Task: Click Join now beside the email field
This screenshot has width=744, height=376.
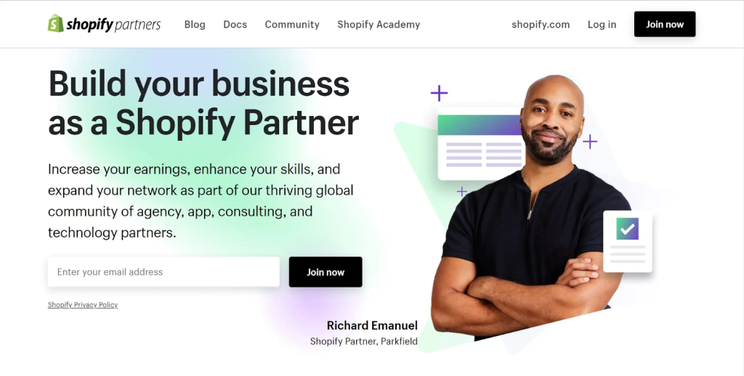Action: pos(325,271)
